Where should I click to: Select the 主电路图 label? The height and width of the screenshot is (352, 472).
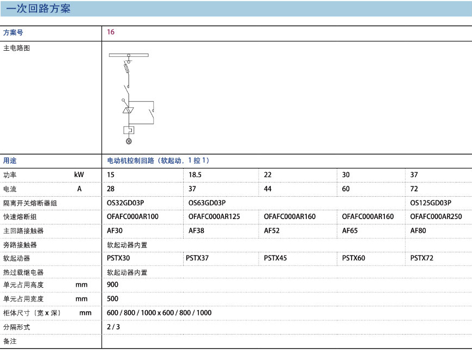[16, 48]
